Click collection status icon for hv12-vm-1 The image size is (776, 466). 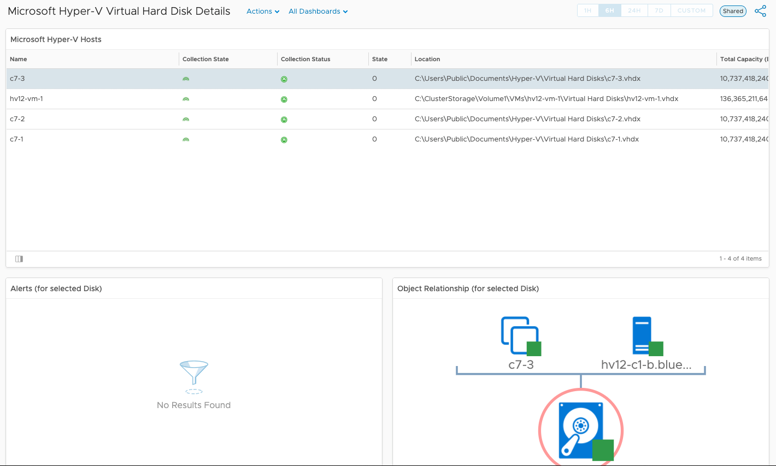click(x=284, y=99)
